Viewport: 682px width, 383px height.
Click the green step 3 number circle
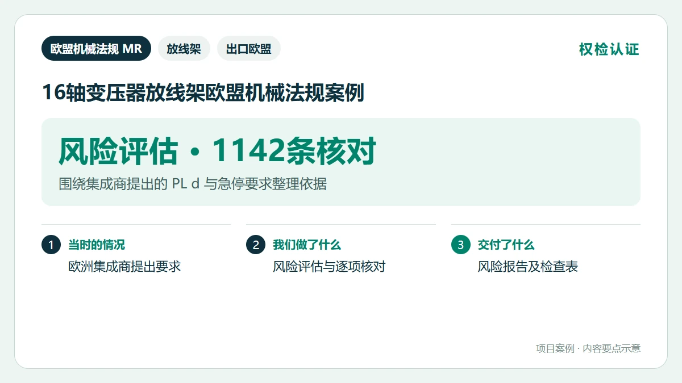click(461, 245)
